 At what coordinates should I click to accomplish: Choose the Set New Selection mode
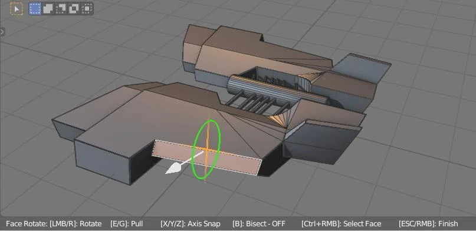coord(35,9)
